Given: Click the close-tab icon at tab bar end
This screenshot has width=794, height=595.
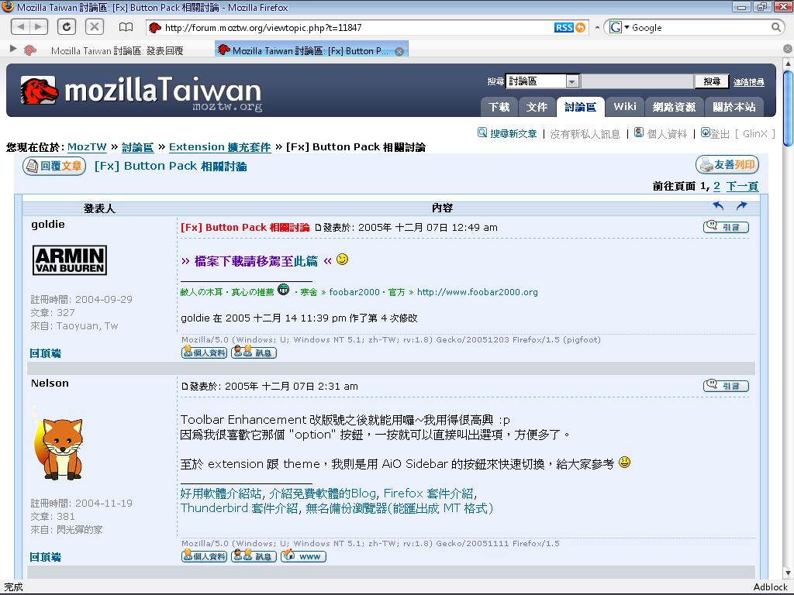Looking at the screenshot, I should click(788, 49).
